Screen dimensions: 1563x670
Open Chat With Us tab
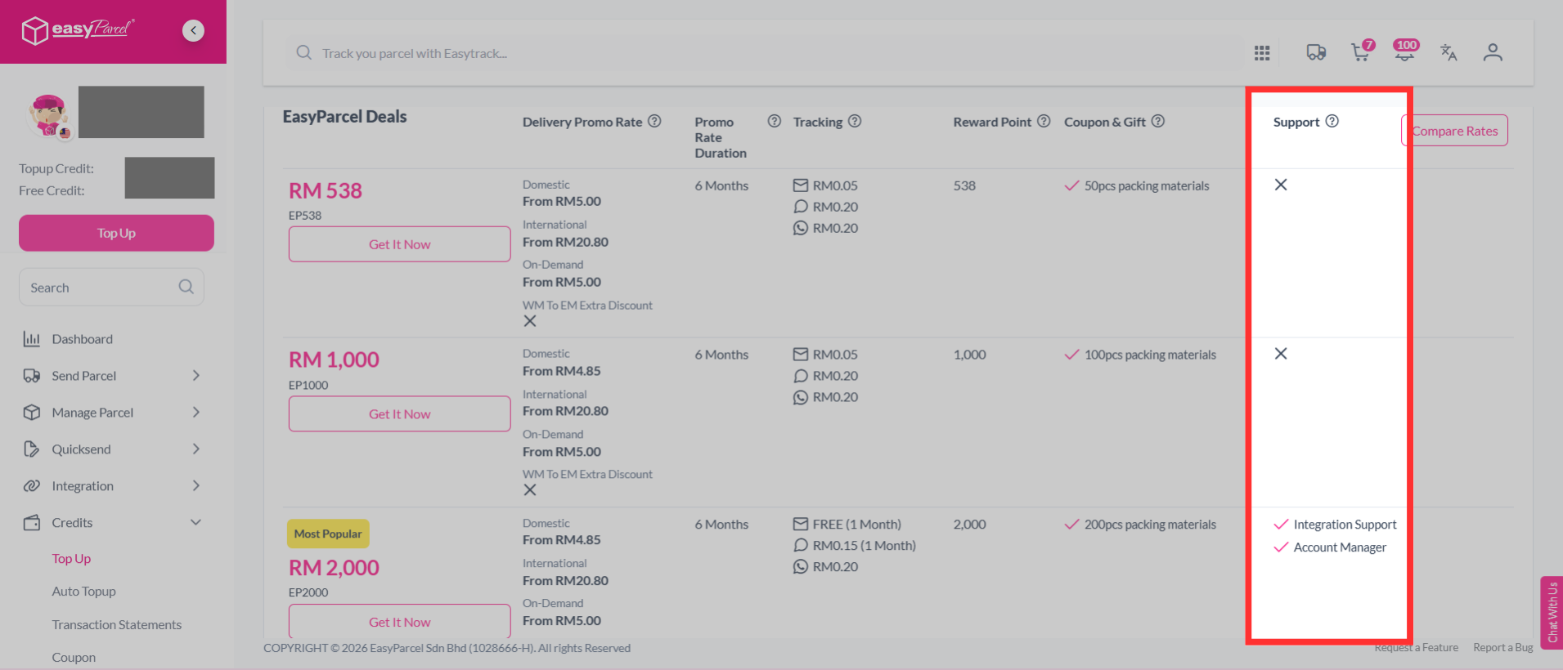click(1552, 612)
